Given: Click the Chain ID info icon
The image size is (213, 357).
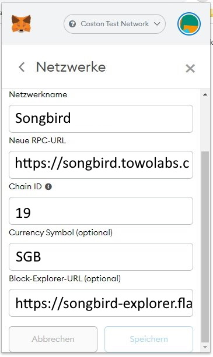Looking at the screenshot, I should point(48,187).
